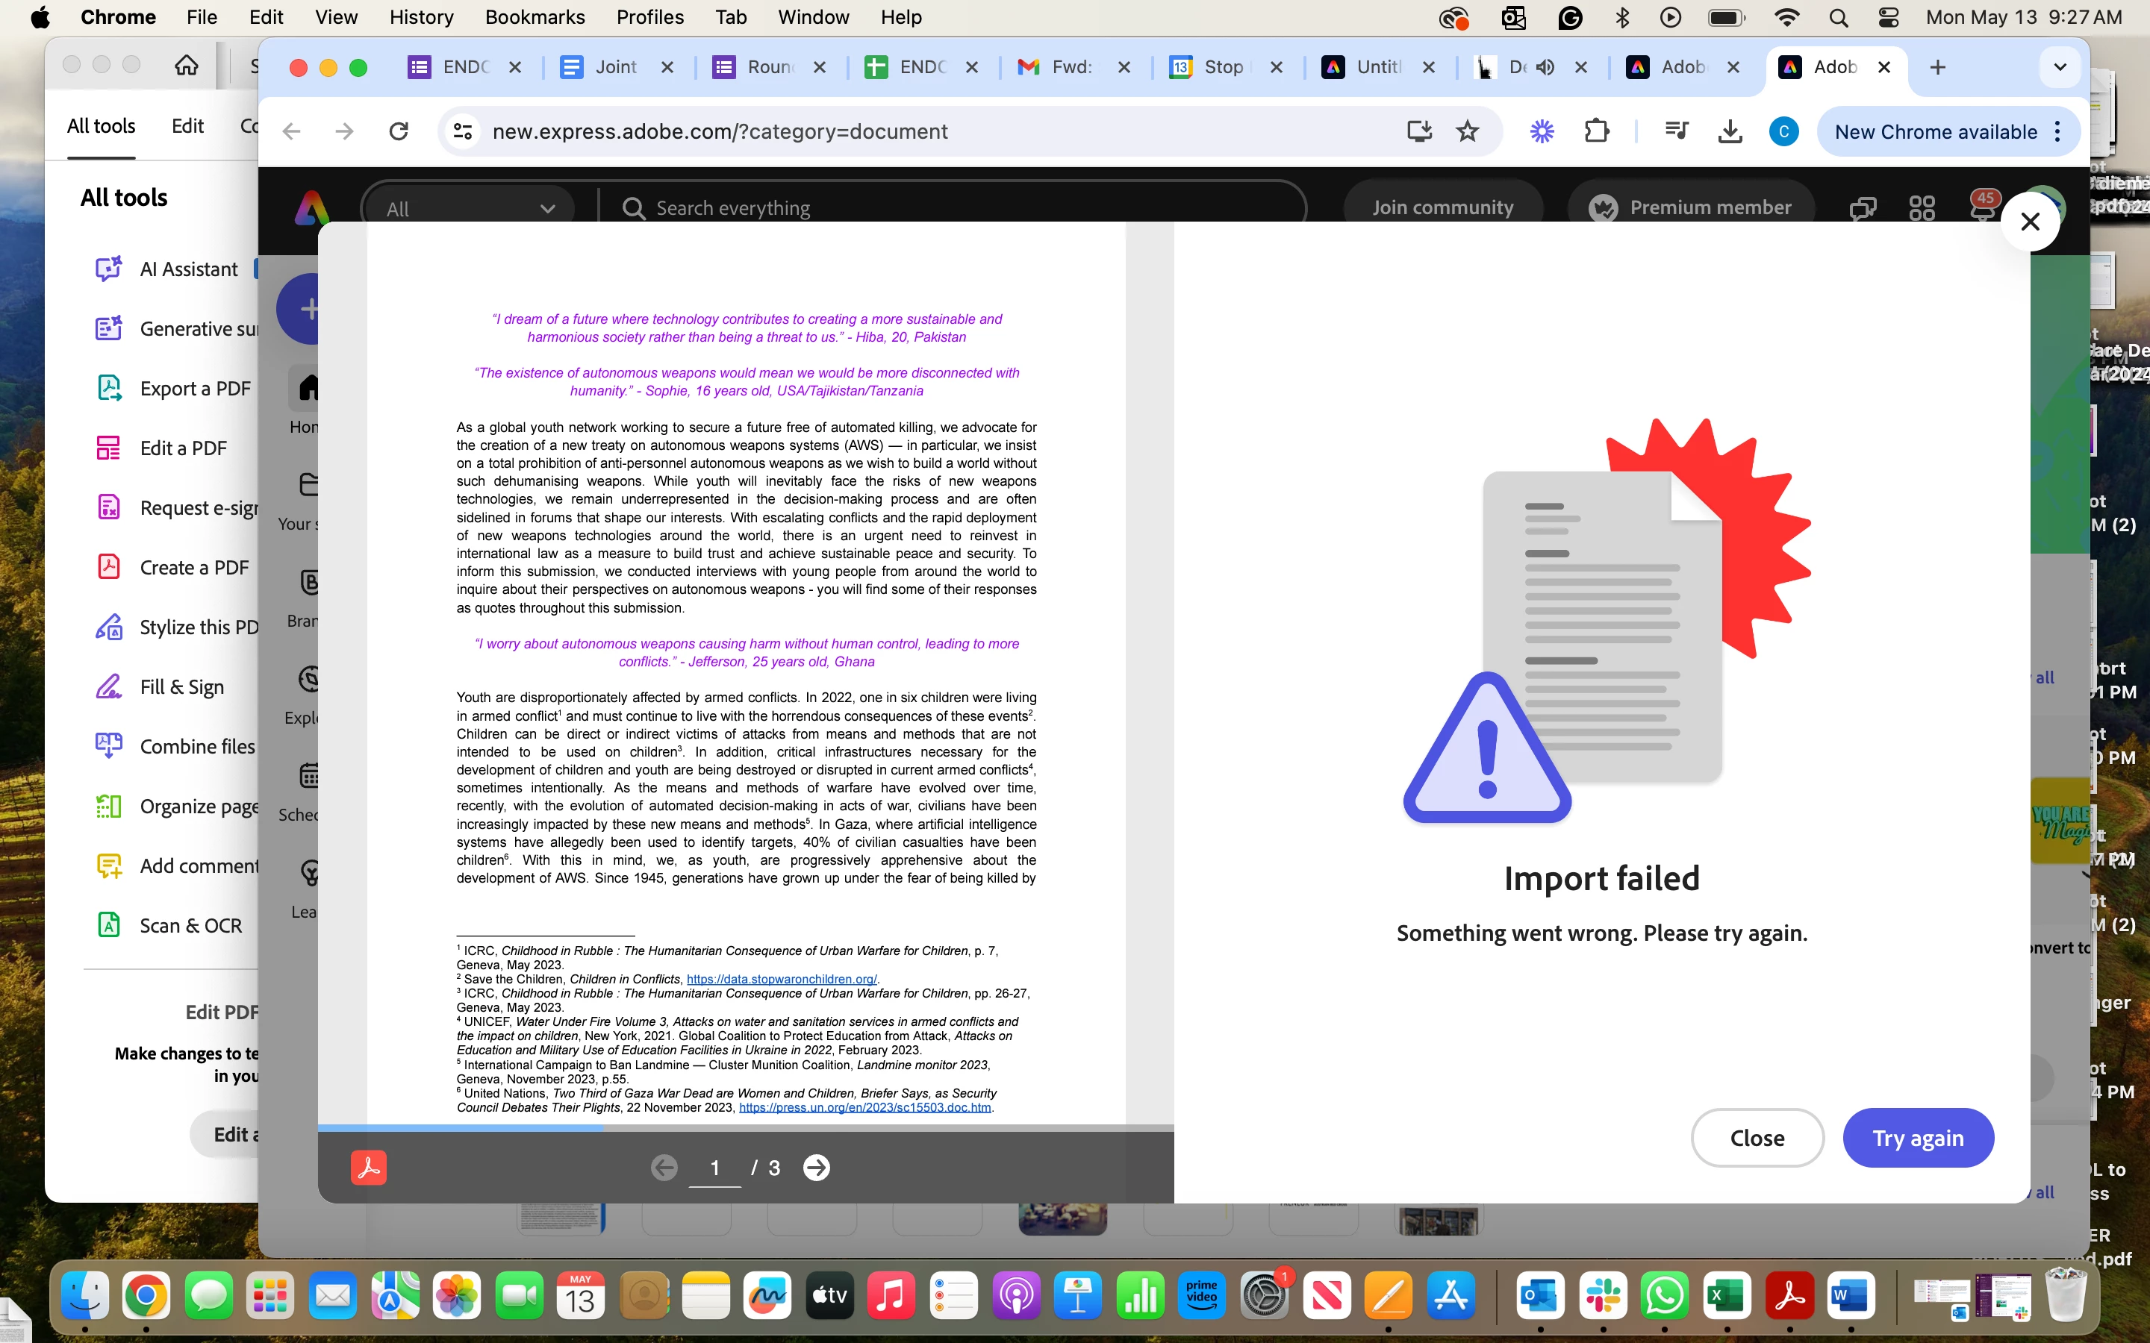Open the Chrome three-dot menu
The width and height of the screenshot is (2150, 1343).
[2057, 131]
